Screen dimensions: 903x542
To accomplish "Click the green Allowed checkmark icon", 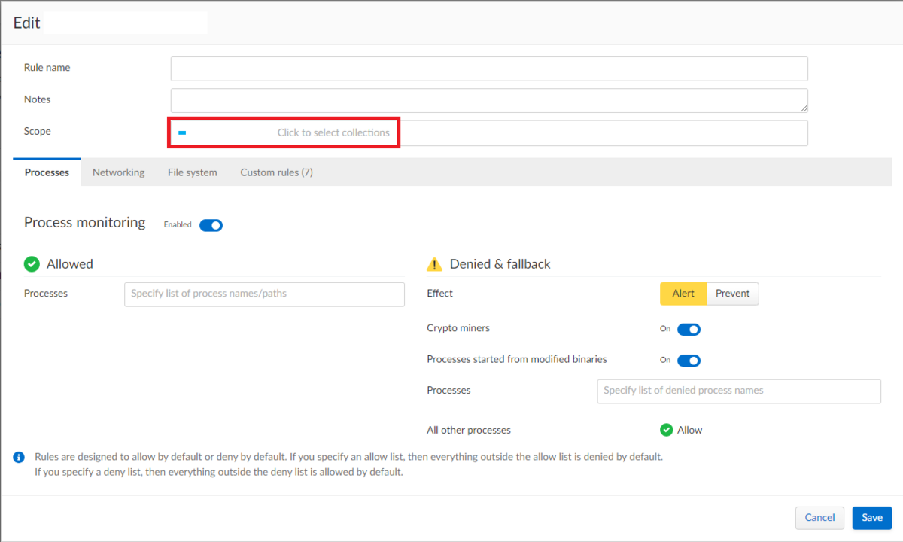I will tap(32, 263).
